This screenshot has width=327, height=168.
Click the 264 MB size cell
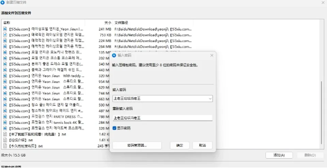point(105,46)
